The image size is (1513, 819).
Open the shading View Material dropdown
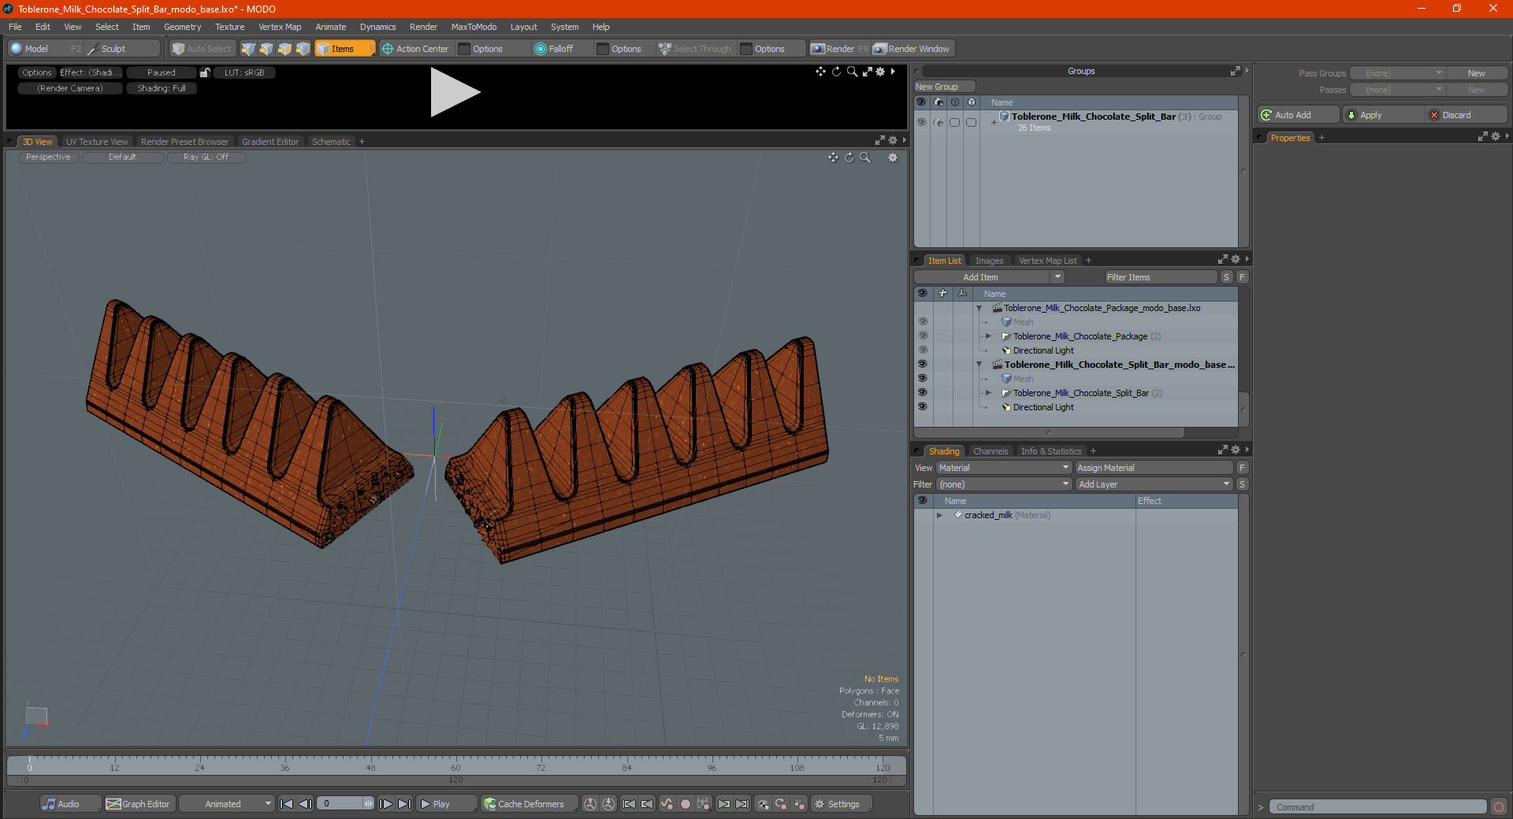click(1003, 468)
